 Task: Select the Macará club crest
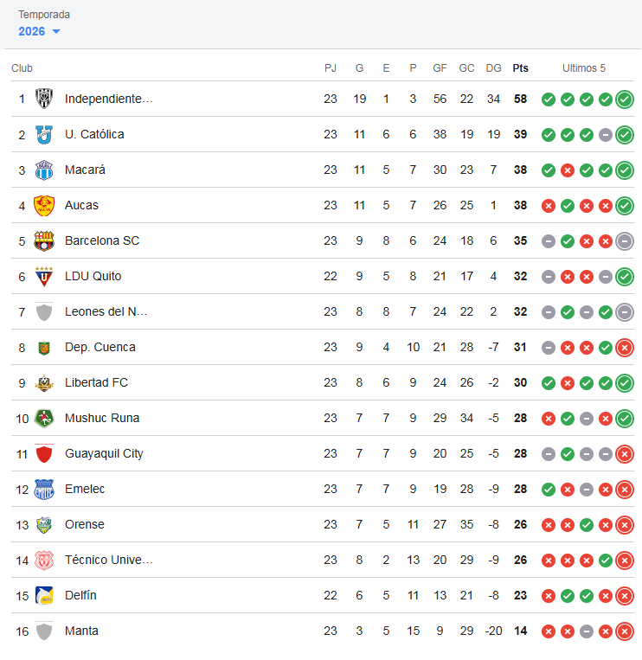[44, 170]
